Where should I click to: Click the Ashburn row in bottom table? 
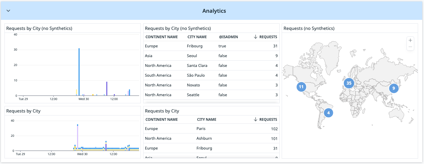point(211,139)
